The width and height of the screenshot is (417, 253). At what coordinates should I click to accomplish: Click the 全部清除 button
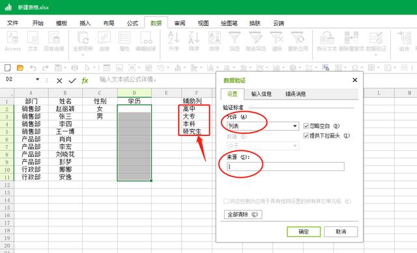pyautogui.click(x=243, y=214)
